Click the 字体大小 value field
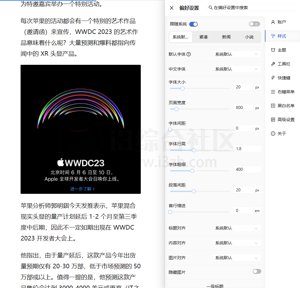This screenshot has width=300, height=288. pyautogui.click(x=243, y=87)
